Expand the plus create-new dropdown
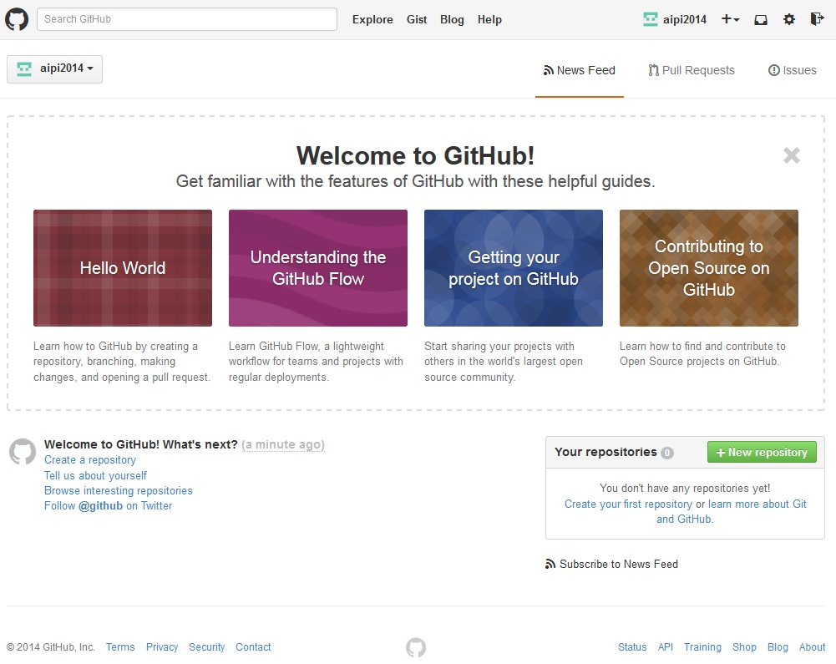Image resolution: width=836 pixels, height=664 pixels. pyautogui.click(x=730, y=19)
